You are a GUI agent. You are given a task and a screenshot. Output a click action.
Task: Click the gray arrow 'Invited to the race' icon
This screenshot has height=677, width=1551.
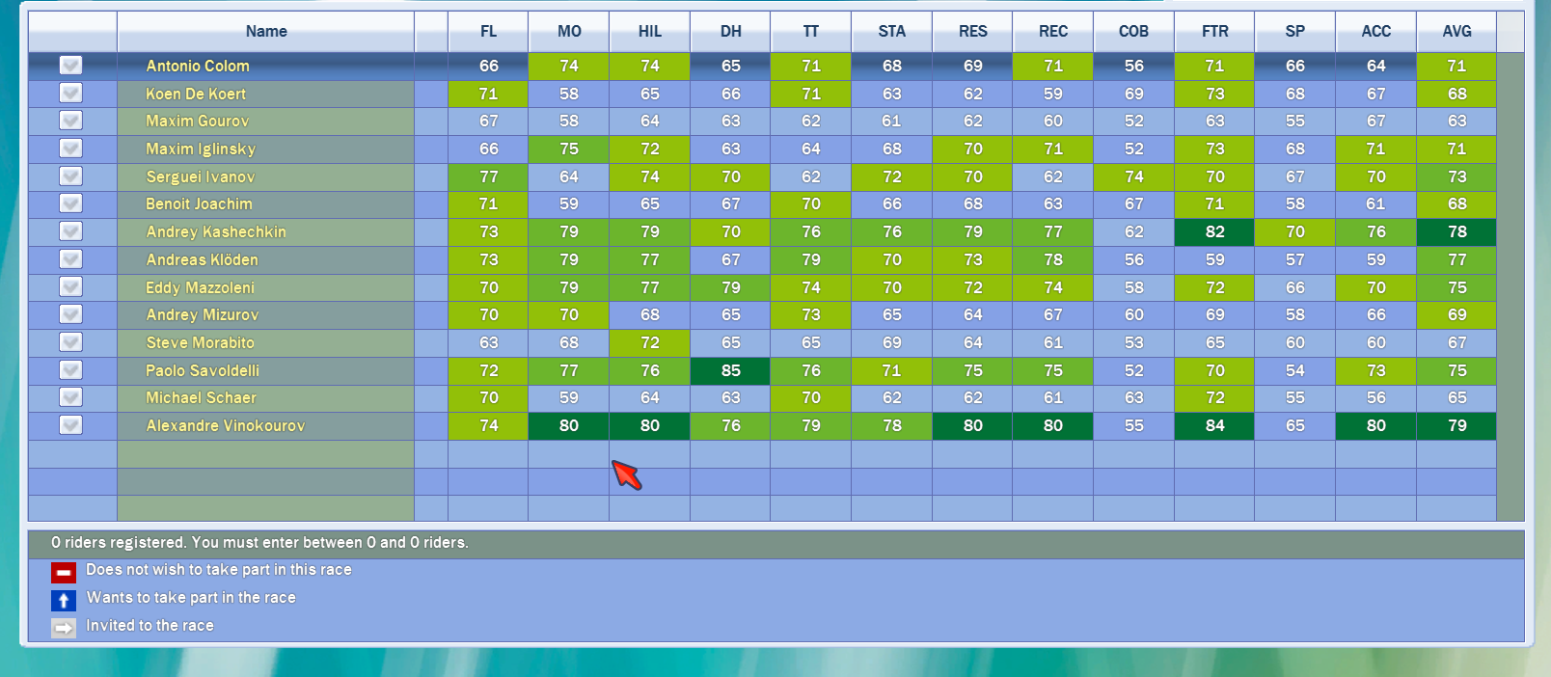click(x=64, y=628)
